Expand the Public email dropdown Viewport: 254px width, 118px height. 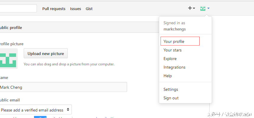point(36,109)
